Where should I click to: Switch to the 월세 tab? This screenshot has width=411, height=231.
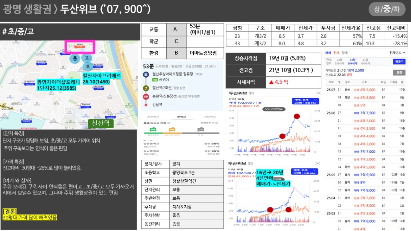344,53
